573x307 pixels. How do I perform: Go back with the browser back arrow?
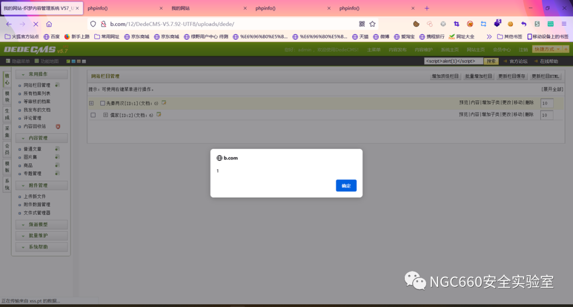tap(9, 24)
